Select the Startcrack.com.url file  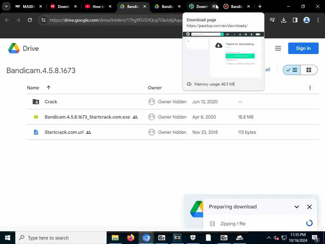172,132
